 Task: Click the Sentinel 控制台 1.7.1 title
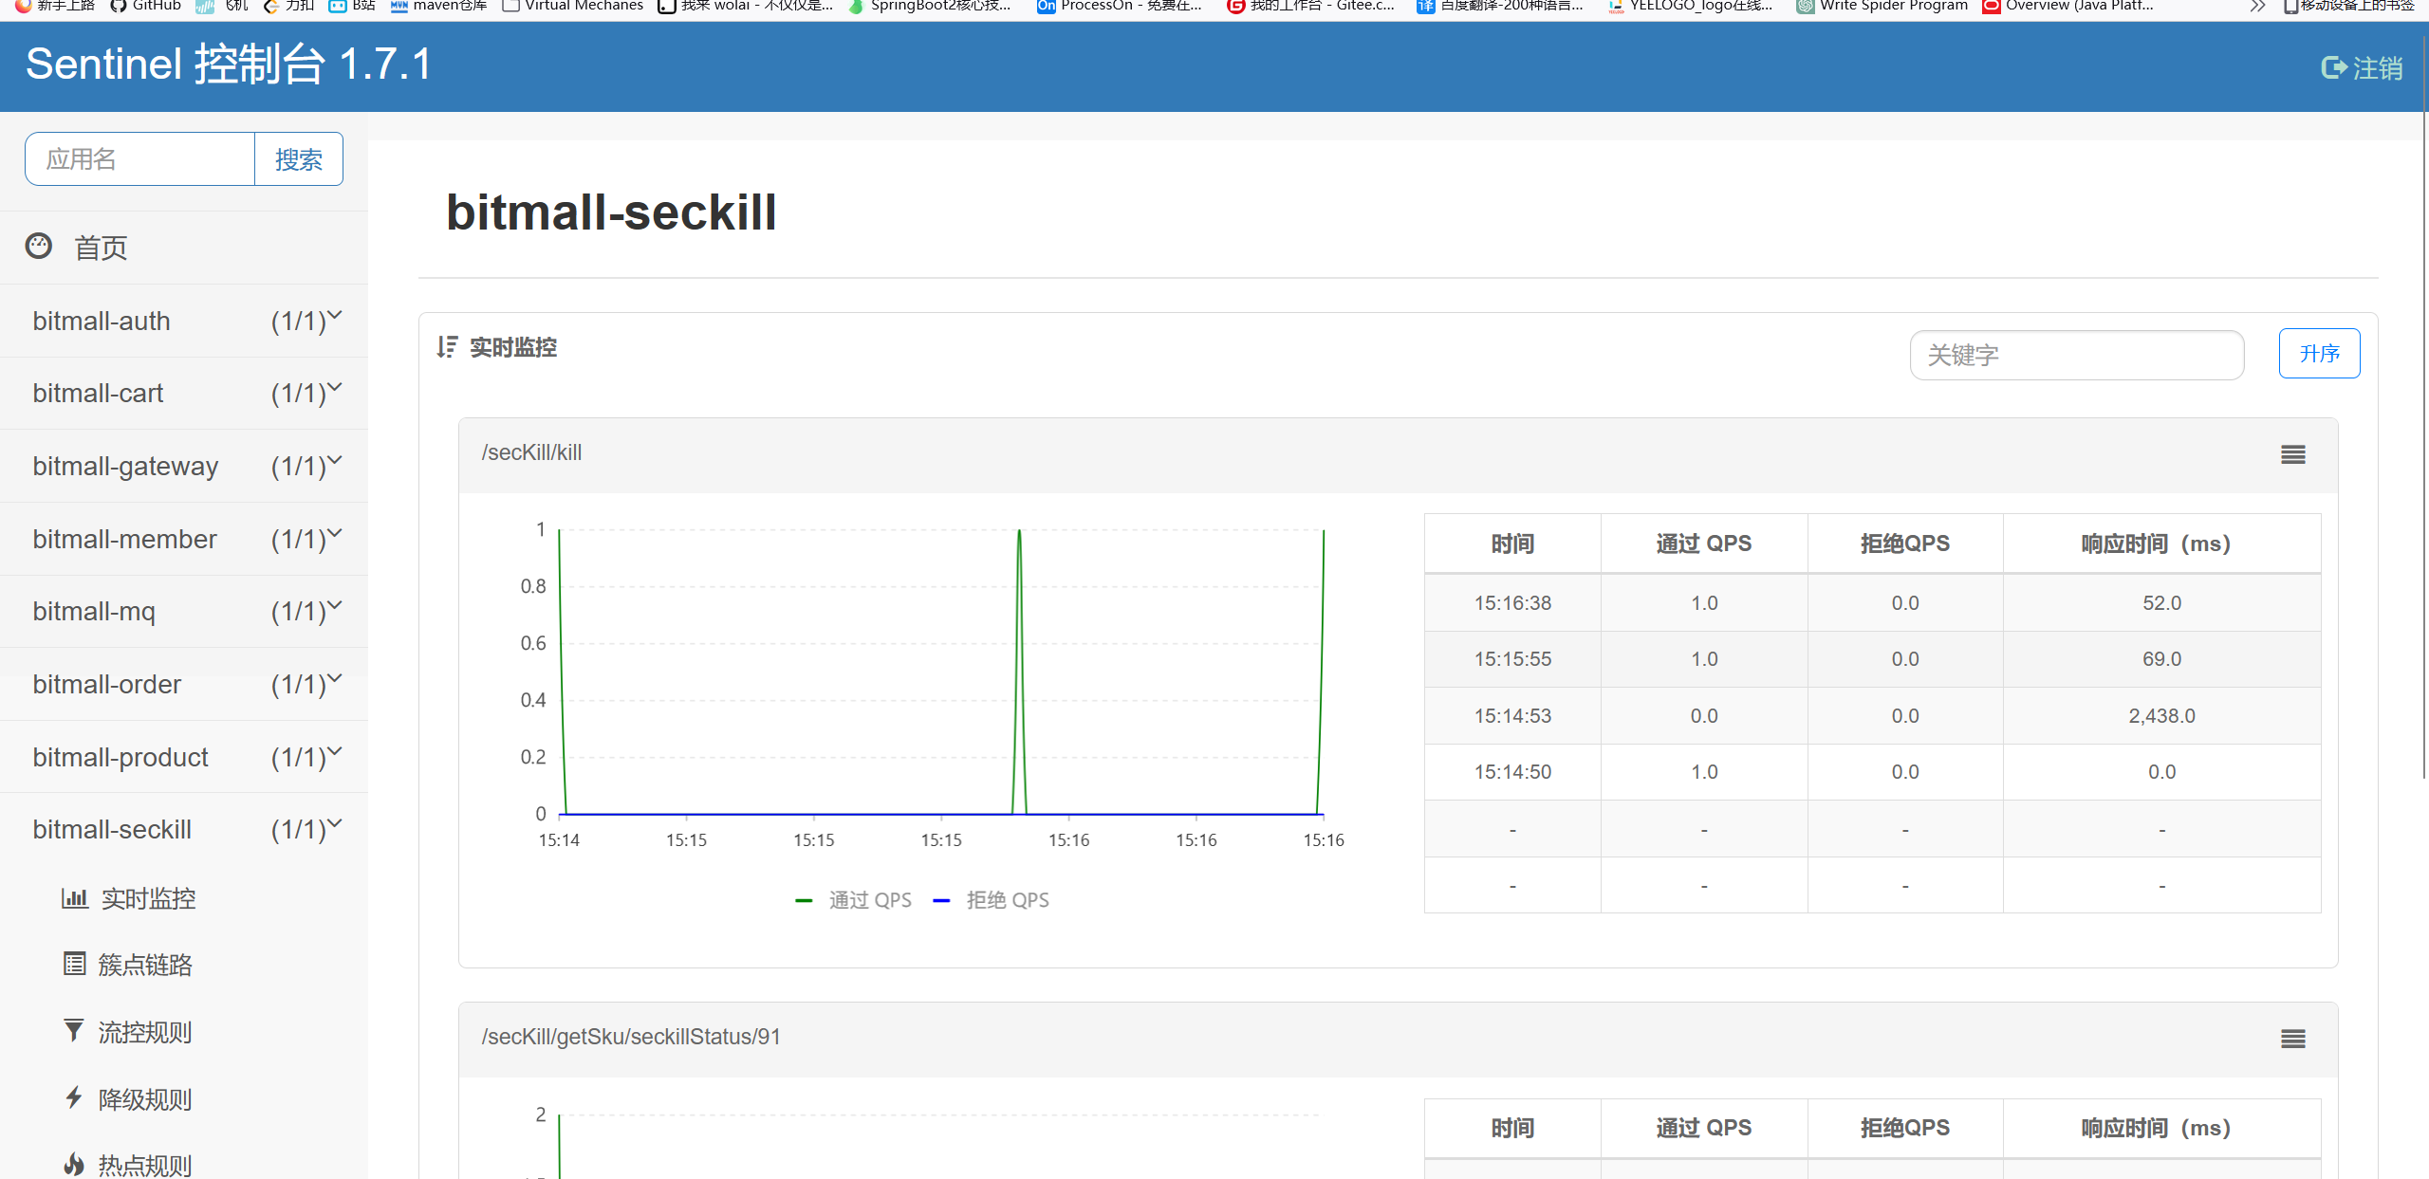tap(229, 64)
